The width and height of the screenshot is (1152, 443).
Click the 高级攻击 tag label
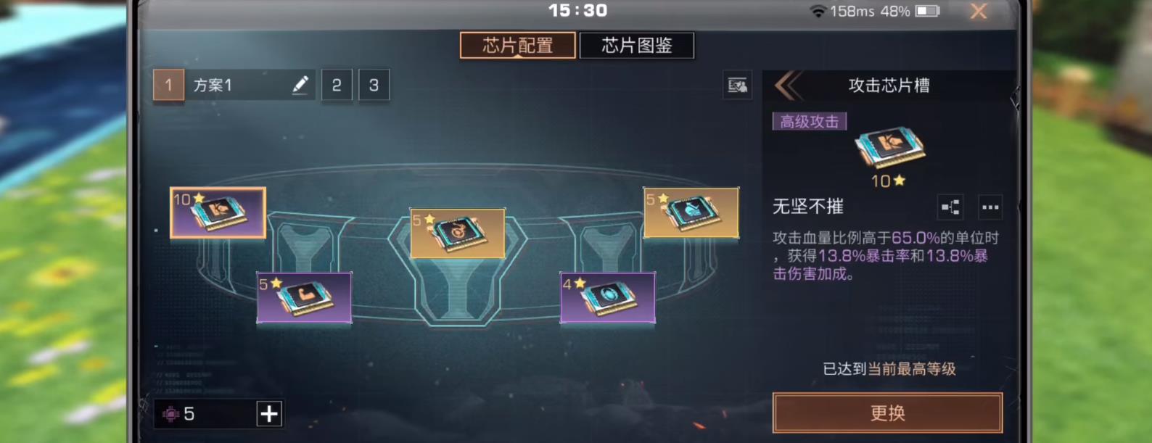click(x=810, y=121)
